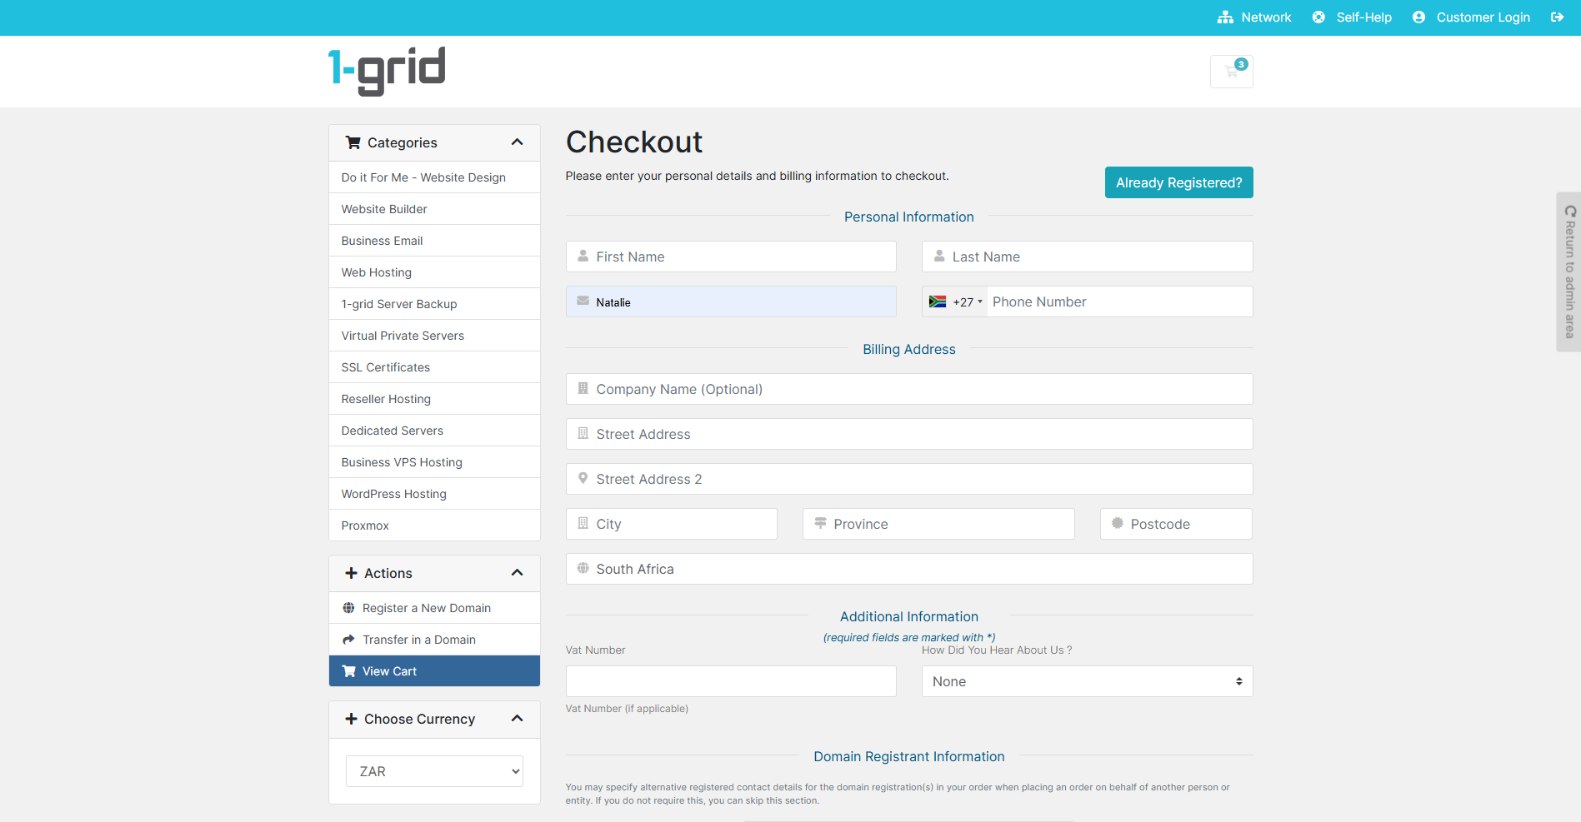Click Return to admin area side tab
The image size is (1581, 822).
coord(1569,272)
